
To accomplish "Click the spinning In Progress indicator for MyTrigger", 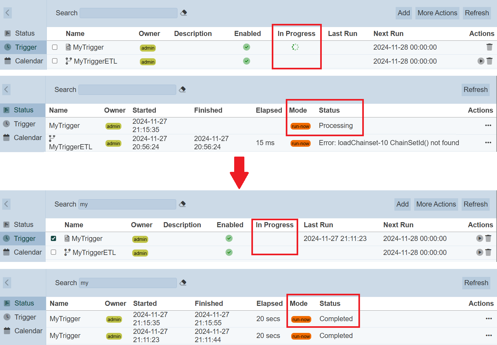I will [x=295, y=47].
